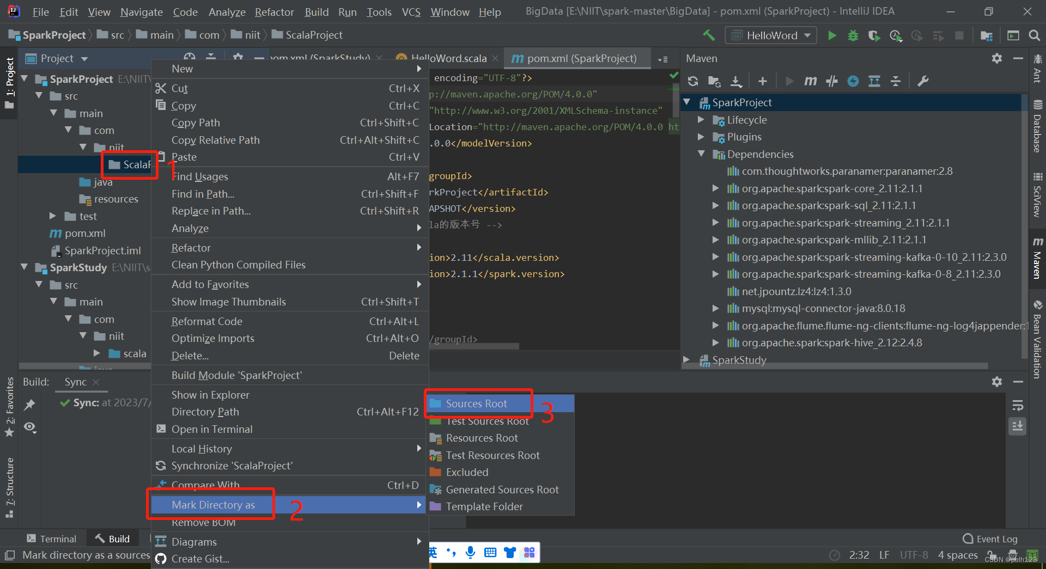Viewport: 1046px width, 569px height.
Task: Toggle the 1: Project side panel tab
Action: [x=9, y=82]
